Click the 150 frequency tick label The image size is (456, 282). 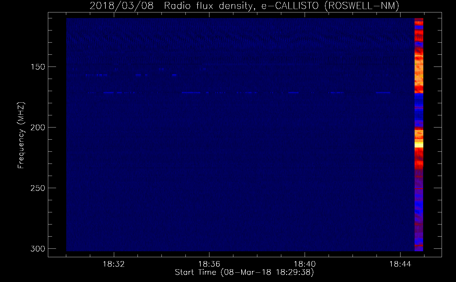(38, 67)
